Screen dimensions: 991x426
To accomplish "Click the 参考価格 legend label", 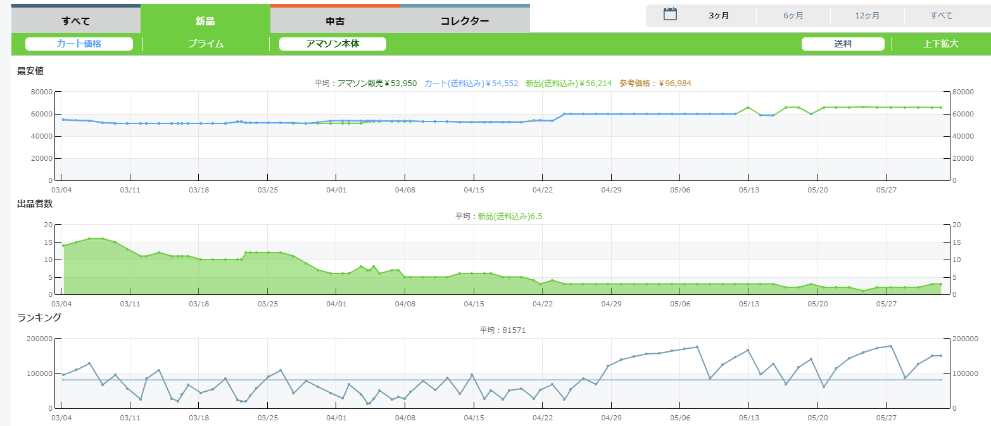I will [x=655, y=83].
